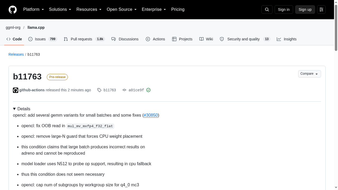Expand the Platform menu
The image size is (338, 190).
[34, 9]
